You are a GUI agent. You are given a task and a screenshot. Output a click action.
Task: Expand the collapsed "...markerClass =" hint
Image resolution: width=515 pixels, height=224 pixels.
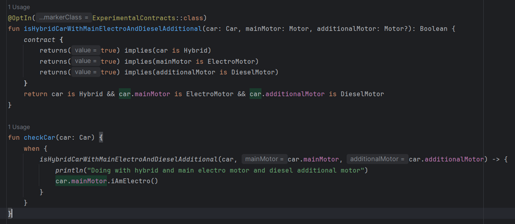pos(63,18)
